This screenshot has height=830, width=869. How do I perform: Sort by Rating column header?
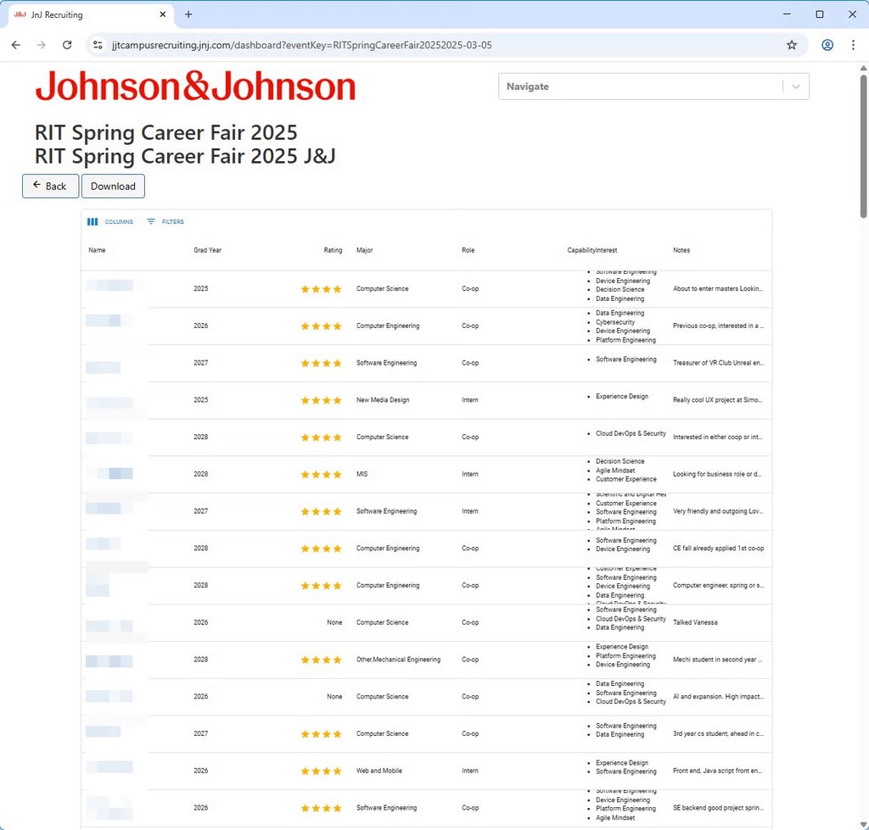[x=333, y=250]
